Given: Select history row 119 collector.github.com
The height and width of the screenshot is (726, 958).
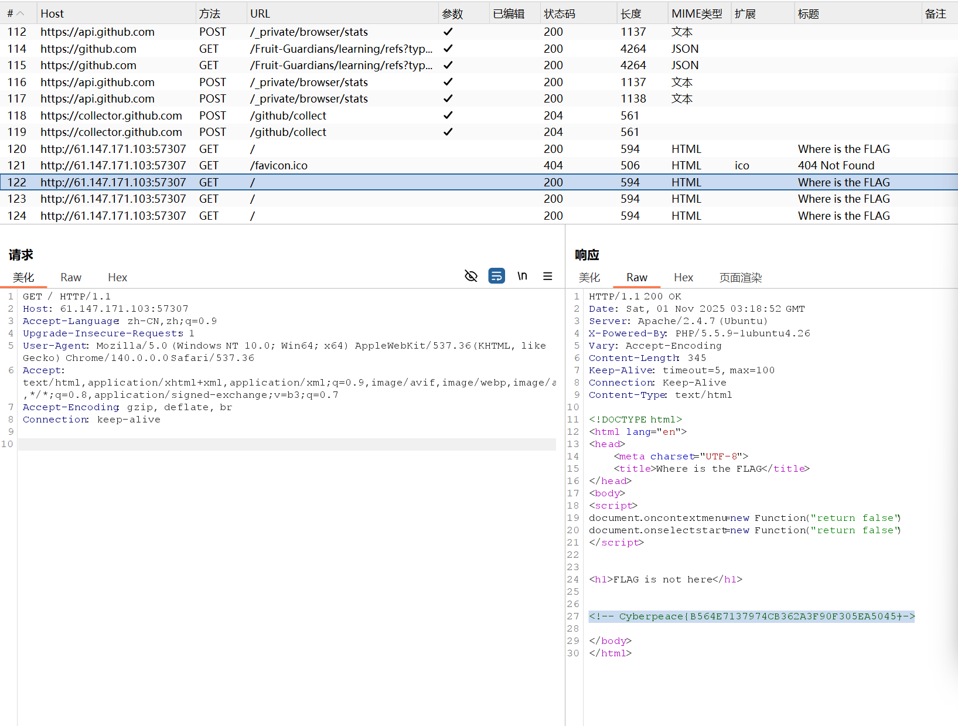Looking at the screenshot, I should coord(479,132).
